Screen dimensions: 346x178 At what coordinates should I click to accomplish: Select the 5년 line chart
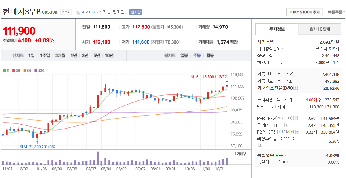(96, 55)
